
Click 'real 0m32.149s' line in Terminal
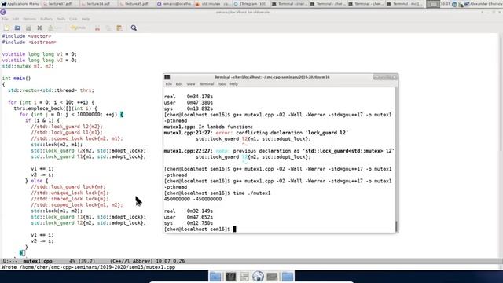pos(189,211)
